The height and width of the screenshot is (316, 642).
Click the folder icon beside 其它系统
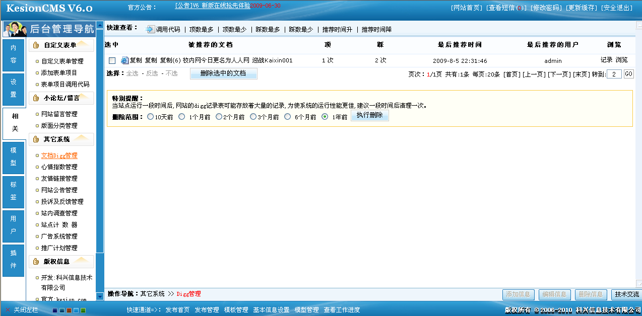click(35, 139)
